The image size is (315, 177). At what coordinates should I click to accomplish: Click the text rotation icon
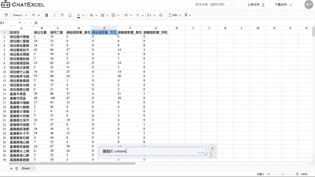(x=161, y=15)
